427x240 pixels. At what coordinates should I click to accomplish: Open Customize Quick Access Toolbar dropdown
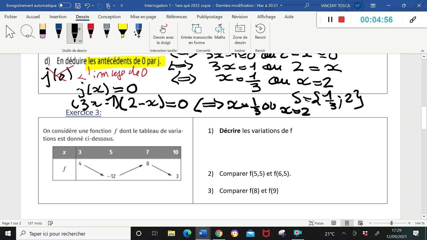click(x=121, y=6)
